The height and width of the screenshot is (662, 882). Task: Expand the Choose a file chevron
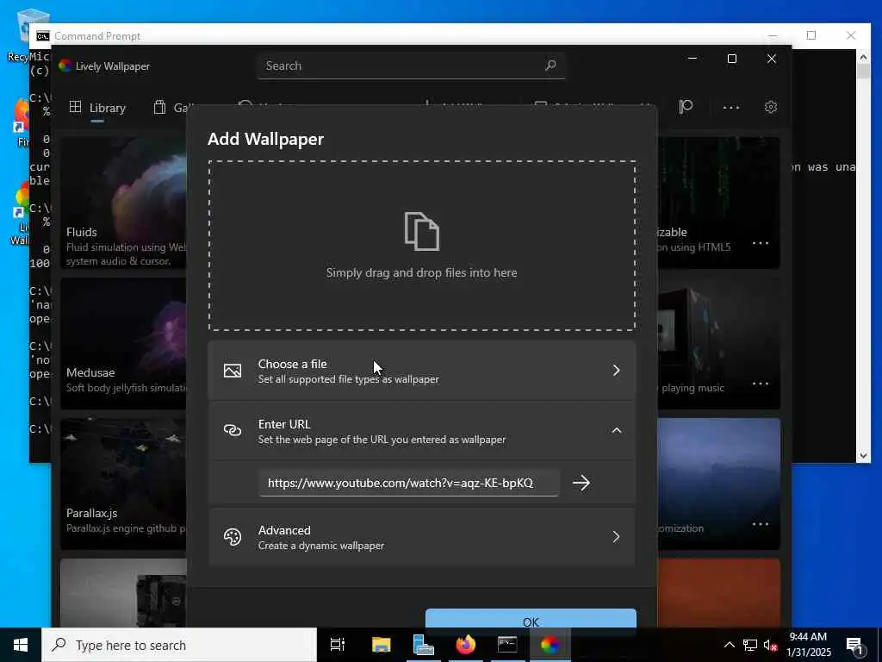[x=617, y=371]
